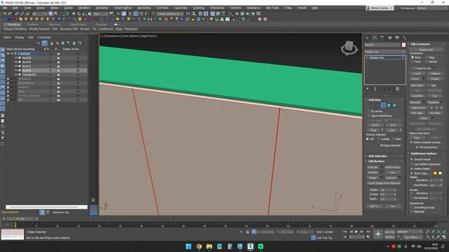The height and width of the screenshot is (252, 449).
Task: Open the Customize menu in the menu bar
Action: (181, 8)
